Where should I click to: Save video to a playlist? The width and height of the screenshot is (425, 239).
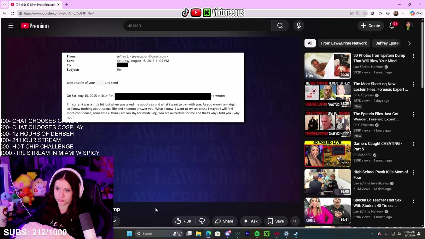[x=276, y=221]
